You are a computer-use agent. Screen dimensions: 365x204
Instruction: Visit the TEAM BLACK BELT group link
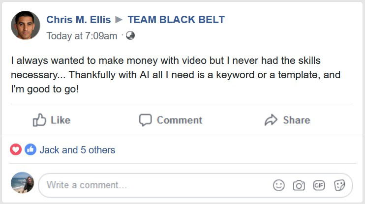click(176, 20)
